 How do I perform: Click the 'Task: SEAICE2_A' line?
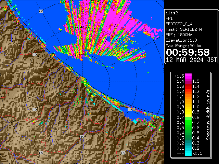tap(184, 29)
